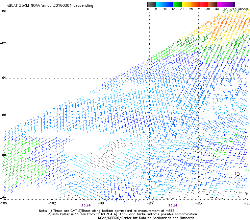Click the green 15-20 knots legend color
This screenshot has width=250, height=220.
click(x=178, y=4)
